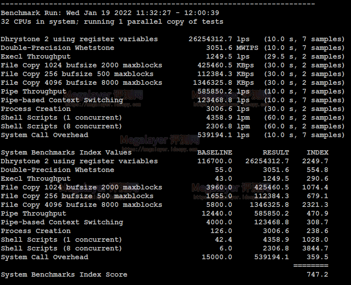
Task: Click File Copy 1024 index 1074.4
Action: [315, 187]
